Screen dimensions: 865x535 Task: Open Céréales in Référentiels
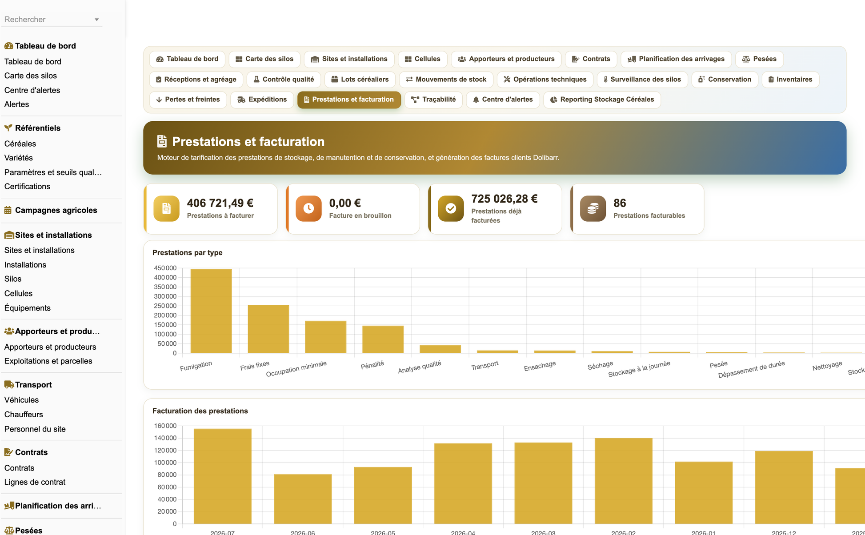[x=20, y=144]
